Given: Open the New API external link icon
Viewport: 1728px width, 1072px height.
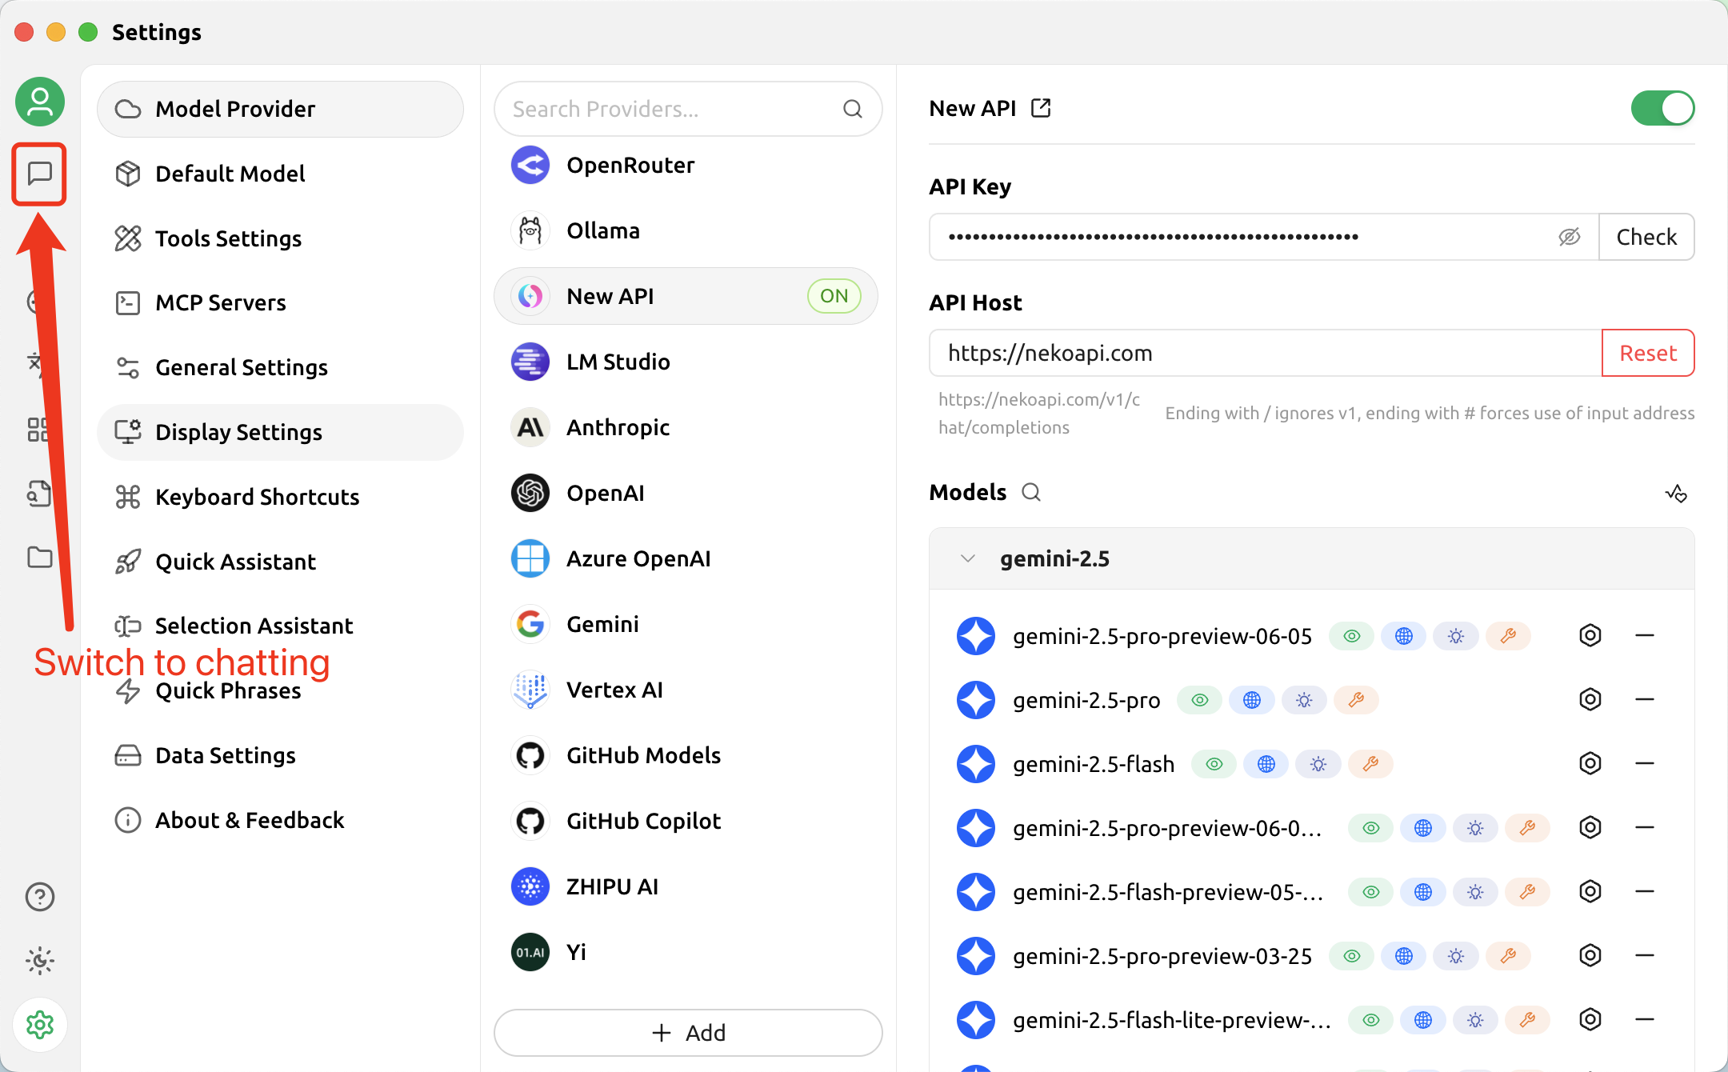Looking at the screenshot, I should (x=1041, y=108).
